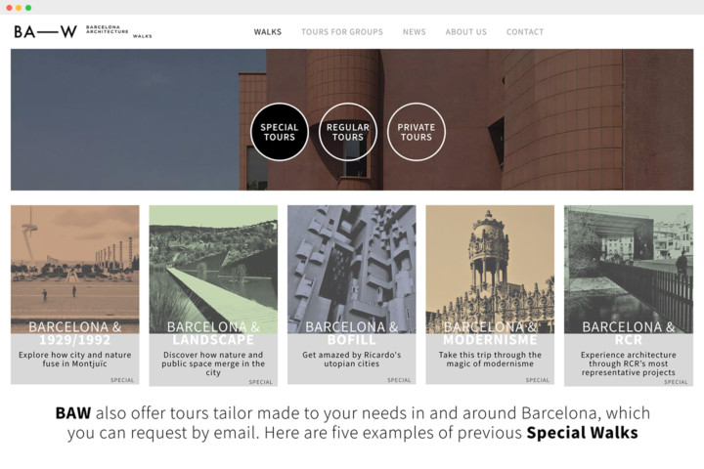This screenshot has width=704, height=469.
Task: Open Barcelona & 1929/1992 tour thumbnail
Action: (75, 264)
